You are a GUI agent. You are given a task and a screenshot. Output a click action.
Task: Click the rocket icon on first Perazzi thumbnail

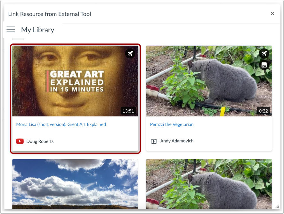(x=264, y=53)
